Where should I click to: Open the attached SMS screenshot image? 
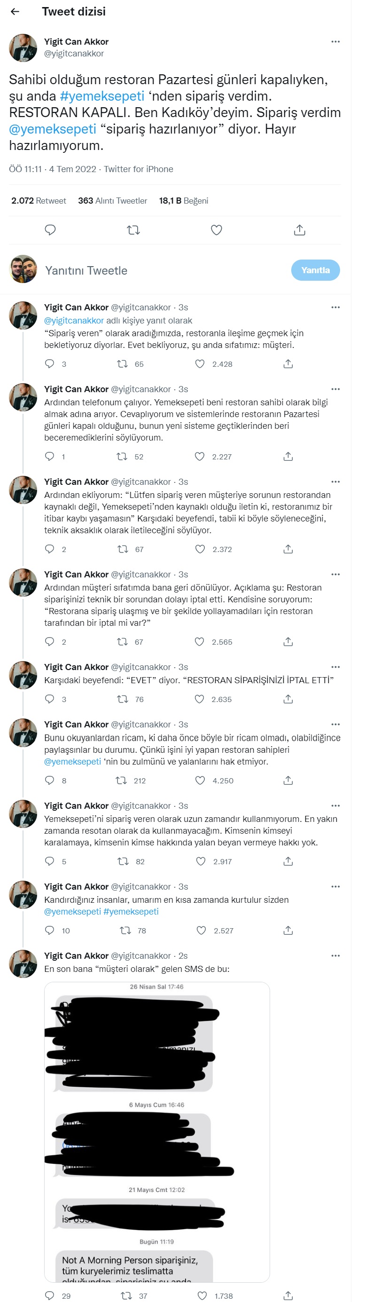point(157,1132)
